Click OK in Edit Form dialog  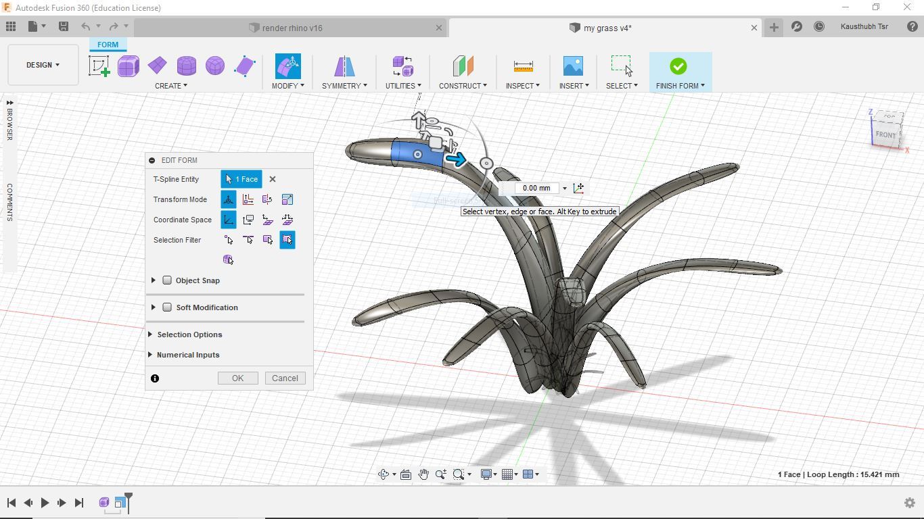(237, 378)
